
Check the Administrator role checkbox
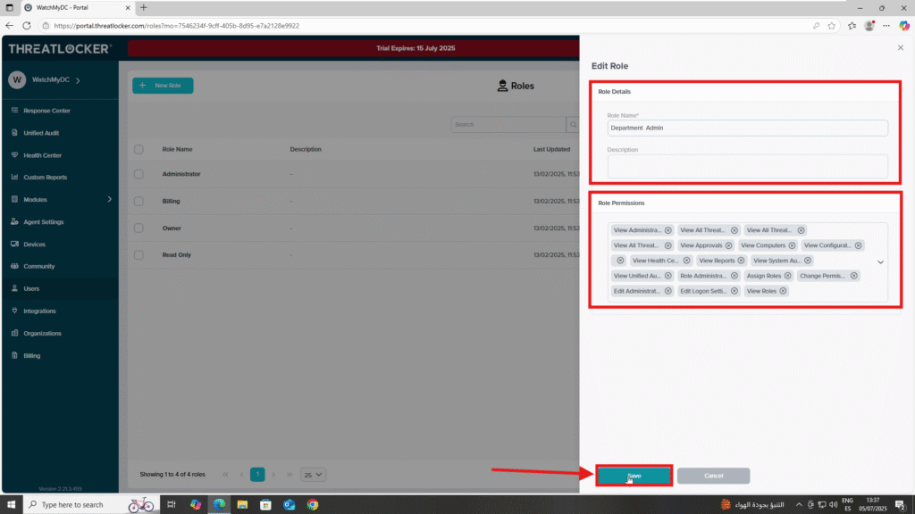pos(139,174)
